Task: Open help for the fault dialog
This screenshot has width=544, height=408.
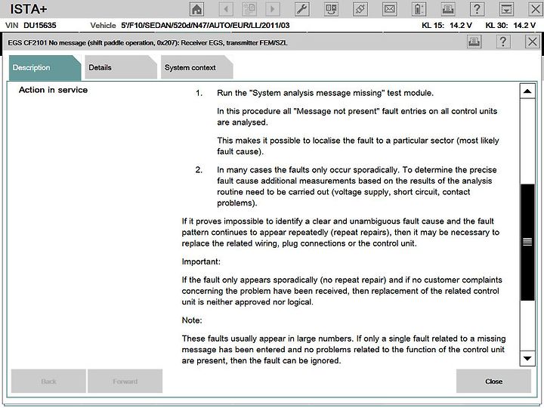Action: click(x=503, y=42)
